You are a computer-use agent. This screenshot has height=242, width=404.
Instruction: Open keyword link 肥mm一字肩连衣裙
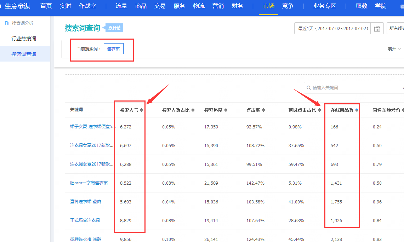tap(89, 183)
